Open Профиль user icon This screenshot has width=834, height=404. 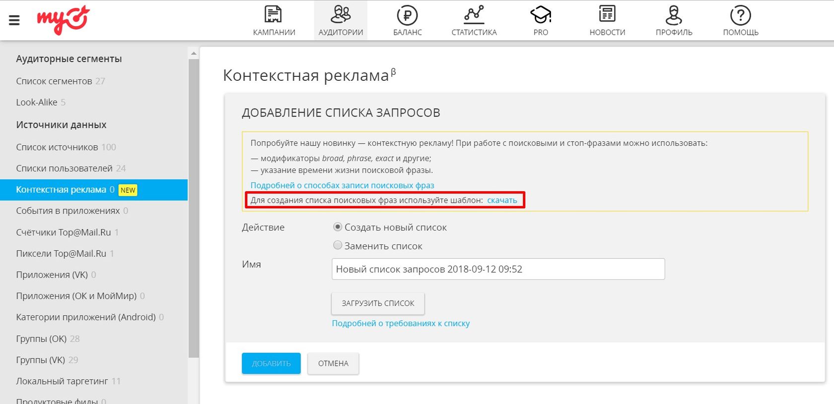674,15
